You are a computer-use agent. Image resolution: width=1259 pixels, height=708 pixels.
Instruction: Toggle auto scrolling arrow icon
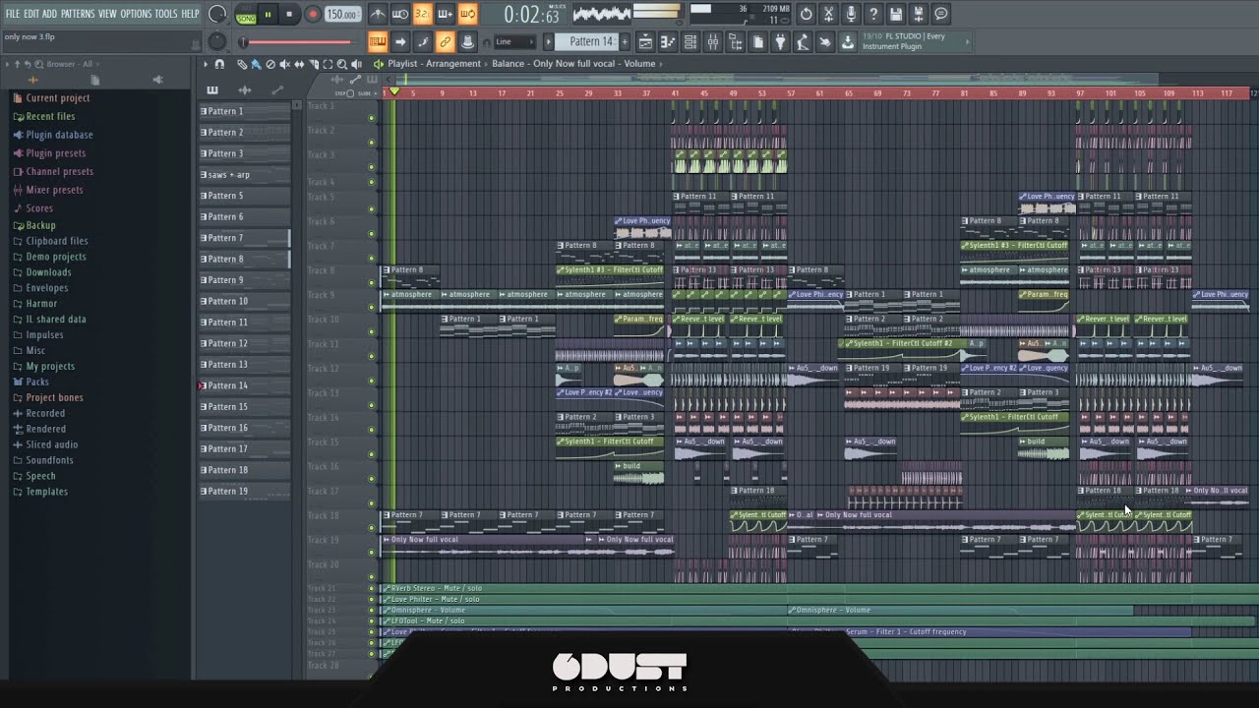[400, 42]
